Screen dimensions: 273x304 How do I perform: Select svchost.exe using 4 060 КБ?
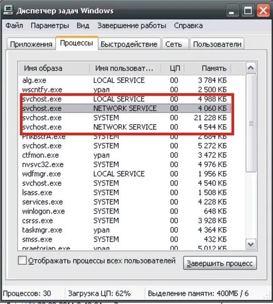coord(125,108)
